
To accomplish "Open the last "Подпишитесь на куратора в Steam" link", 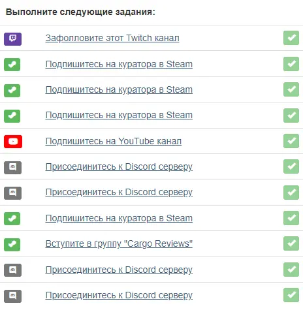I will coord(119,218).
